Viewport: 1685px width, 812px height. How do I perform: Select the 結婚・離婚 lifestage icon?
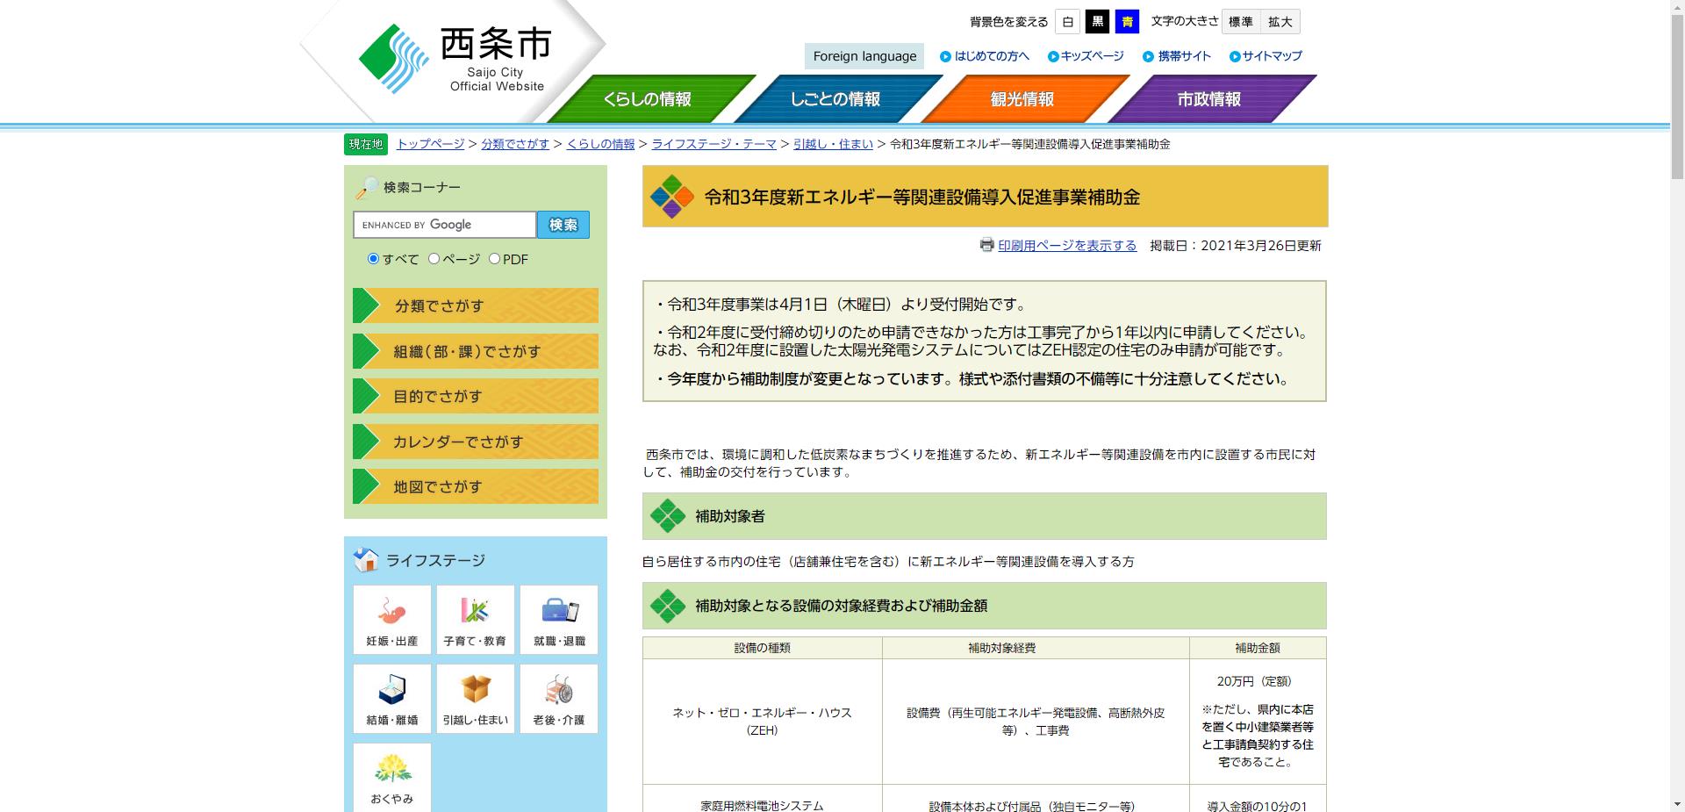[391, 698]
